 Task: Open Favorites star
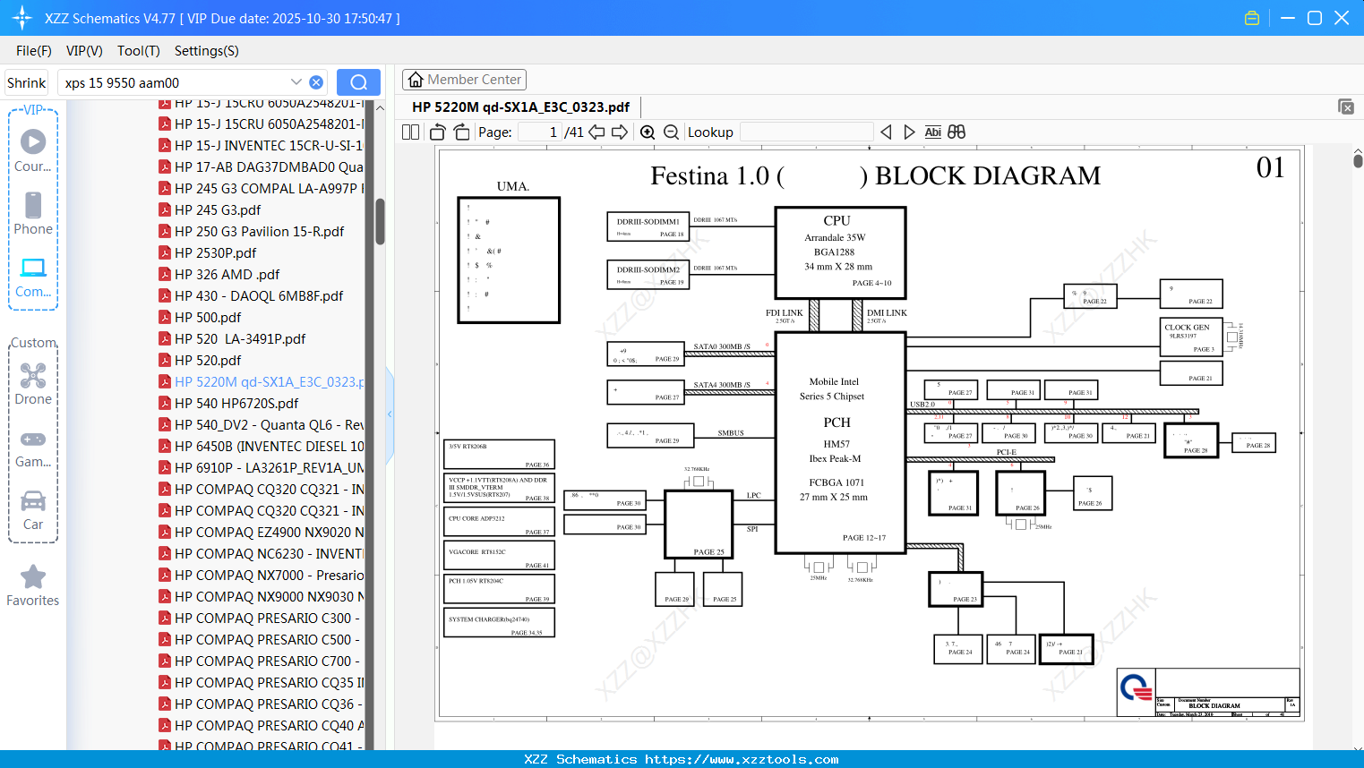pyautogui.click(x=33, y=586)
